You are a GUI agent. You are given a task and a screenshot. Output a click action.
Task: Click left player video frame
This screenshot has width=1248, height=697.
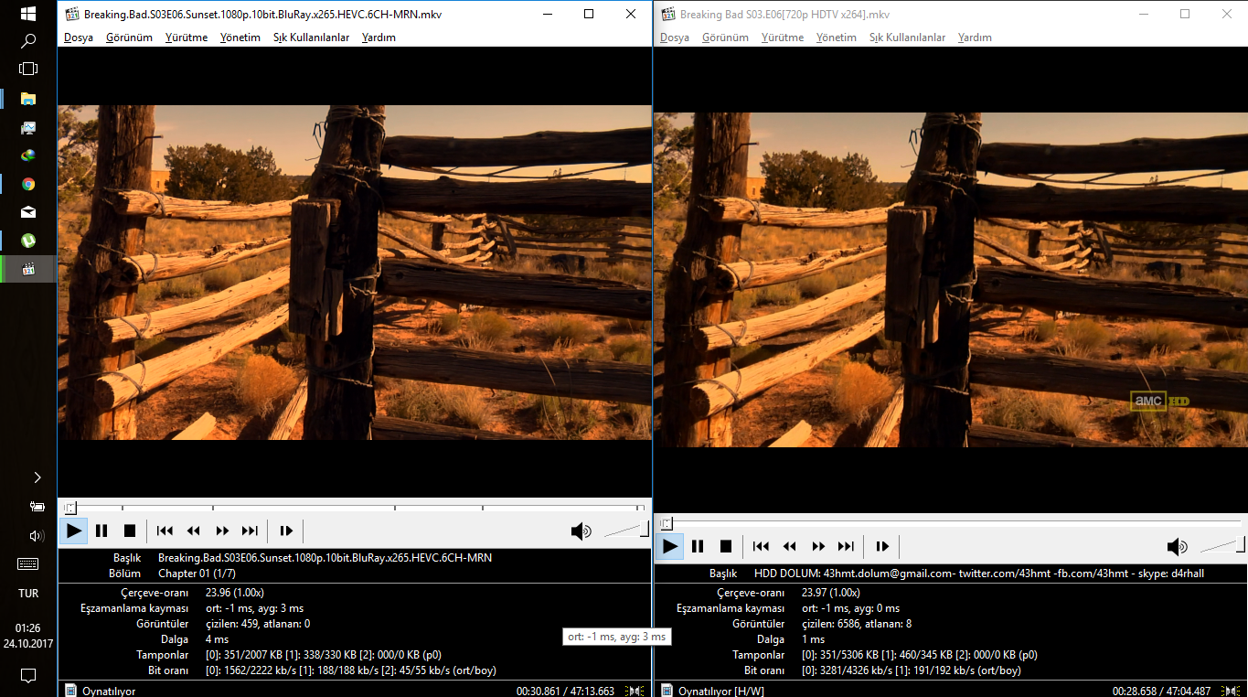click(x=355, y=273)
